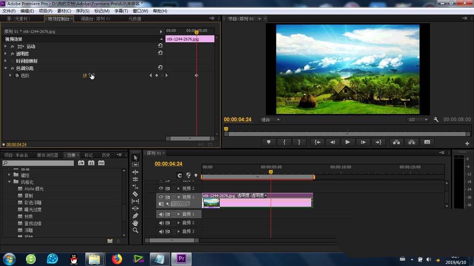Open the 字幕(T) menu
This screenshot has height=266, width=474.
point(121,11)
